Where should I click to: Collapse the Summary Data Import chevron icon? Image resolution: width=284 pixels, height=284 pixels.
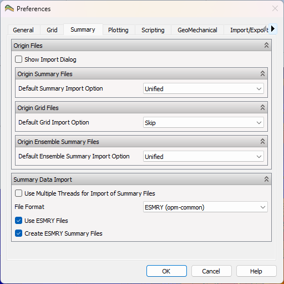(266, 179)
